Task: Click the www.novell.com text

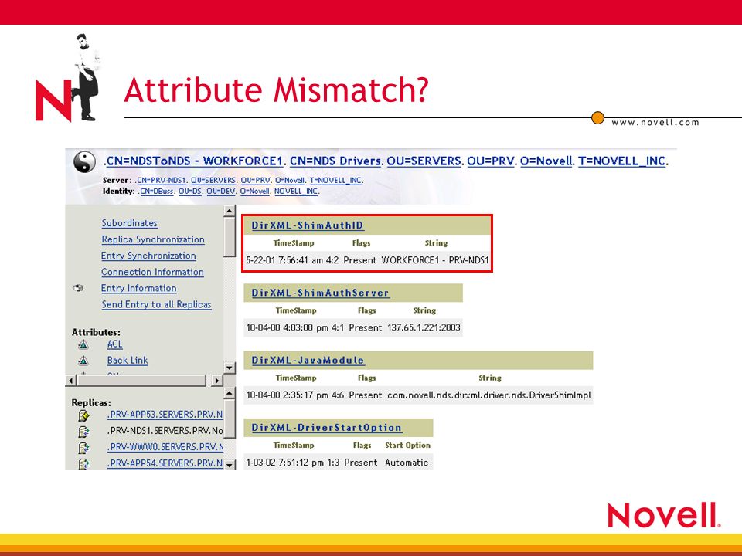Action: [x=655, y=123]
